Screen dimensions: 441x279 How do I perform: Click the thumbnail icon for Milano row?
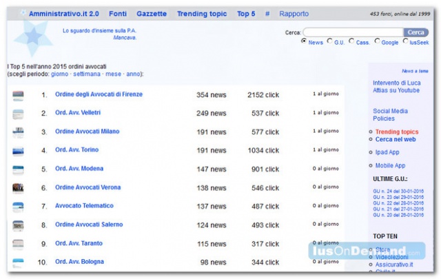(19, 133)
